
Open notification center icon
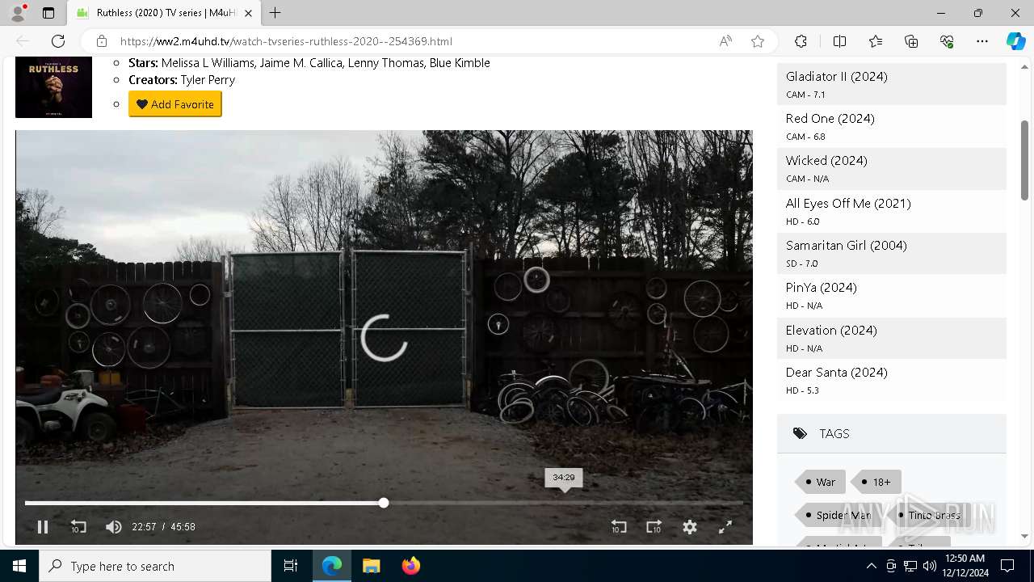1007,566
